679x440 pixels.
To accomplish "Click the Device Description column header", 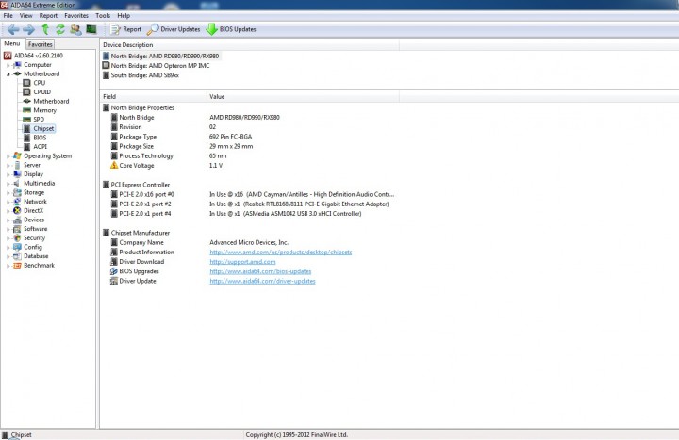I will tap(249, 45).
